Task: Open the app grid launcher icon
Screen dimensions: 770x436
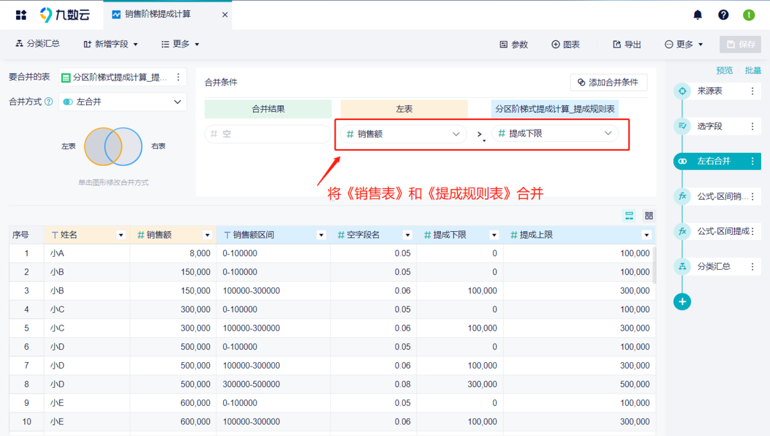Action: [21, 15]
